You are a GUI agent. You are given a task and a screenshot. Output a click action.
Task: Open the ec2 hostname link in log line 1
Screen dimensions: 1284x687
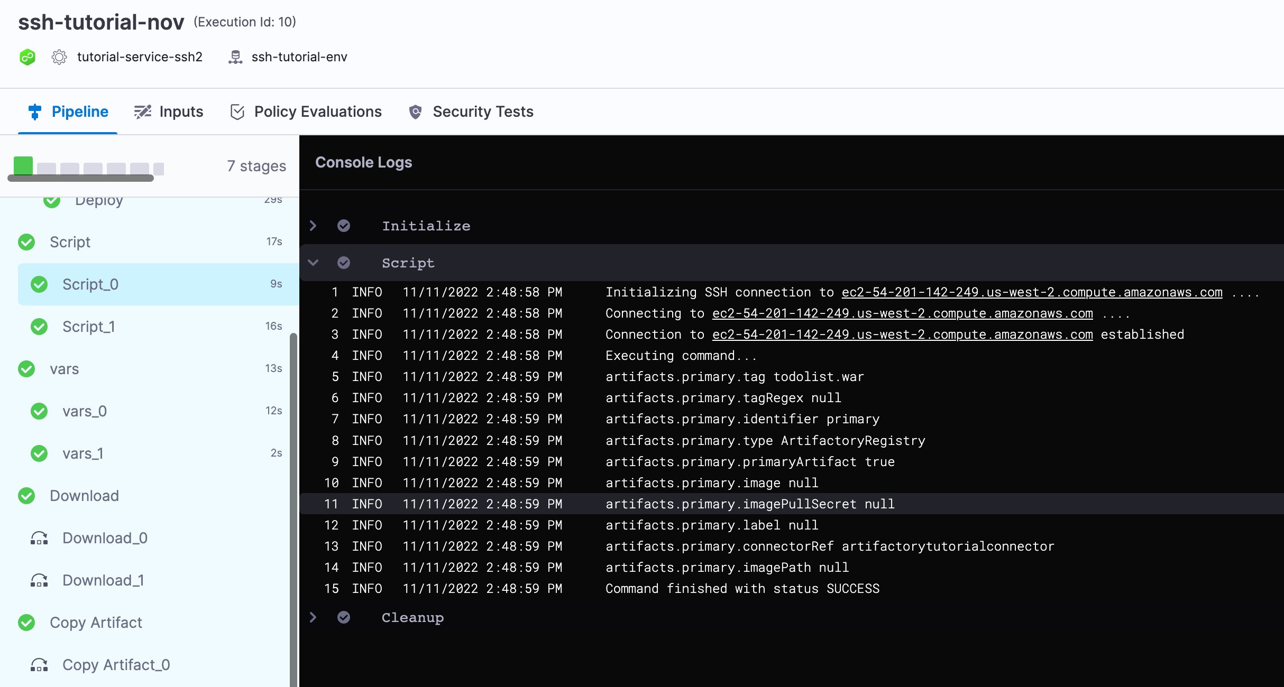tap(1031, 292)
